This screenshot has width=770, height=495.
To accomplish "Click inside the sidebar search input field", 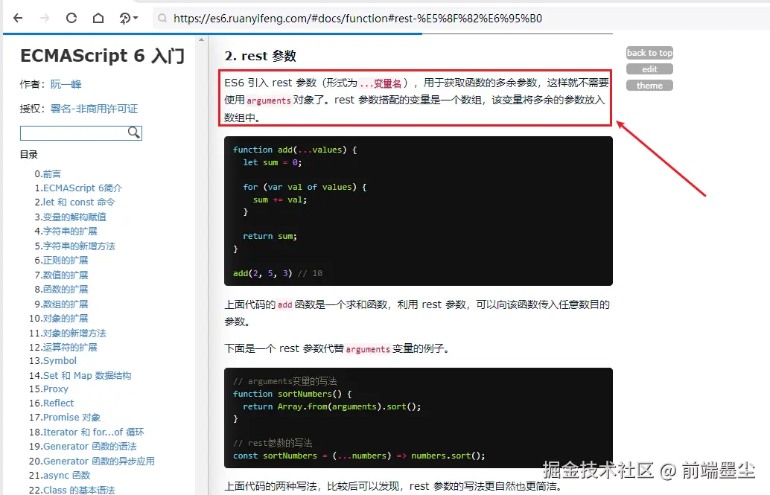I will pos(74,132).
